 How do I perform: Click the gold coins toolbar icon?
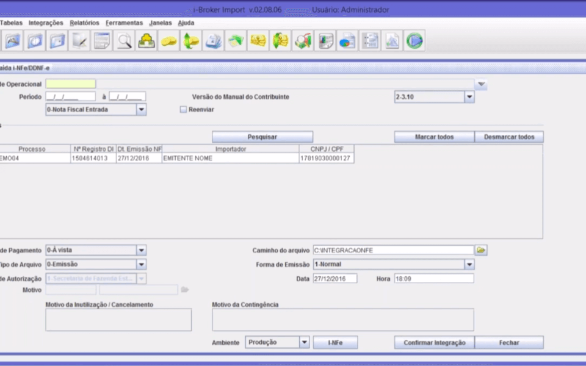coord(168,40)
